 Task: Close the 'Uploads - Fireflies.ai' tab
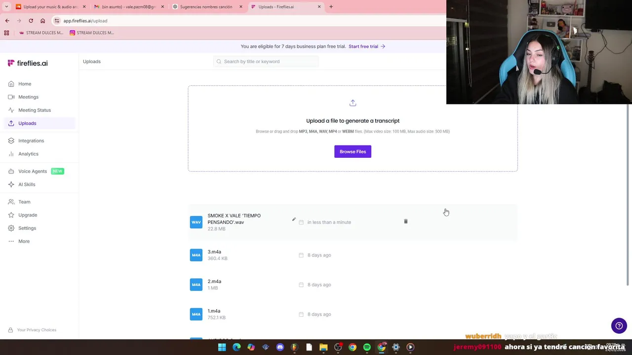[319, 7]
